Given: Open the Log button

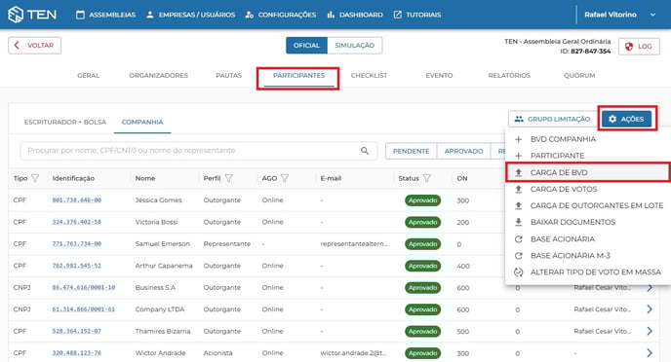Looking at the screenshot, I should pyautogui.click(x=639, y=46).
